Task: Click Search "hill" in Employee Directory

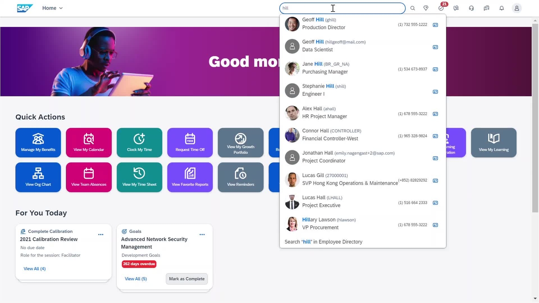Action: [323, 242]
